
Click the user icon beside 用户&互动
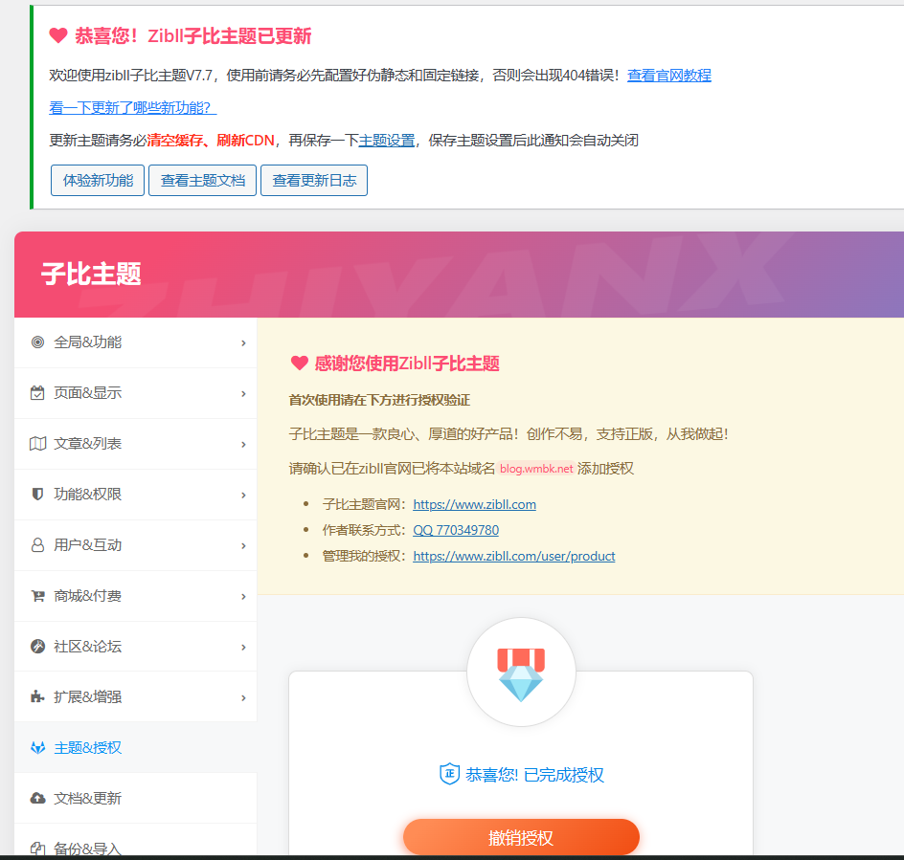[x=37, y=545]
